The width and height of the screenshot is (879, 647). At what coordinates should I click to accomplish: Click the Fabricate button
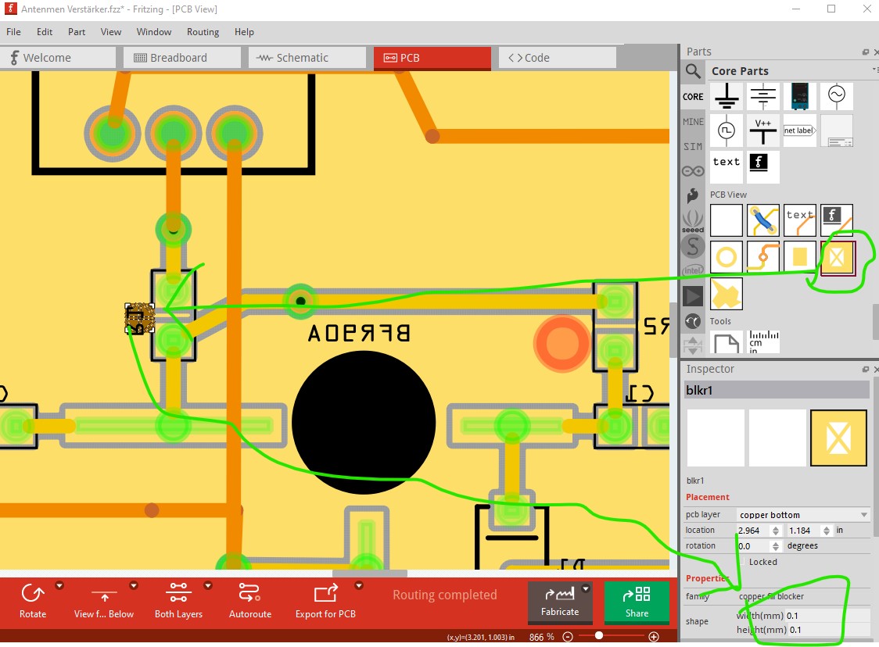click(x=560, y=600)
